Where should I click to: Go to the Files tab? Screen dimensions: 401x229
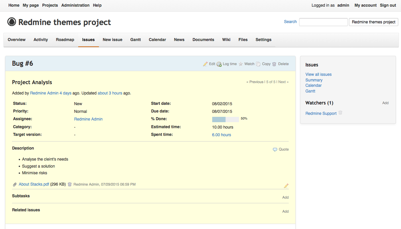243,40
